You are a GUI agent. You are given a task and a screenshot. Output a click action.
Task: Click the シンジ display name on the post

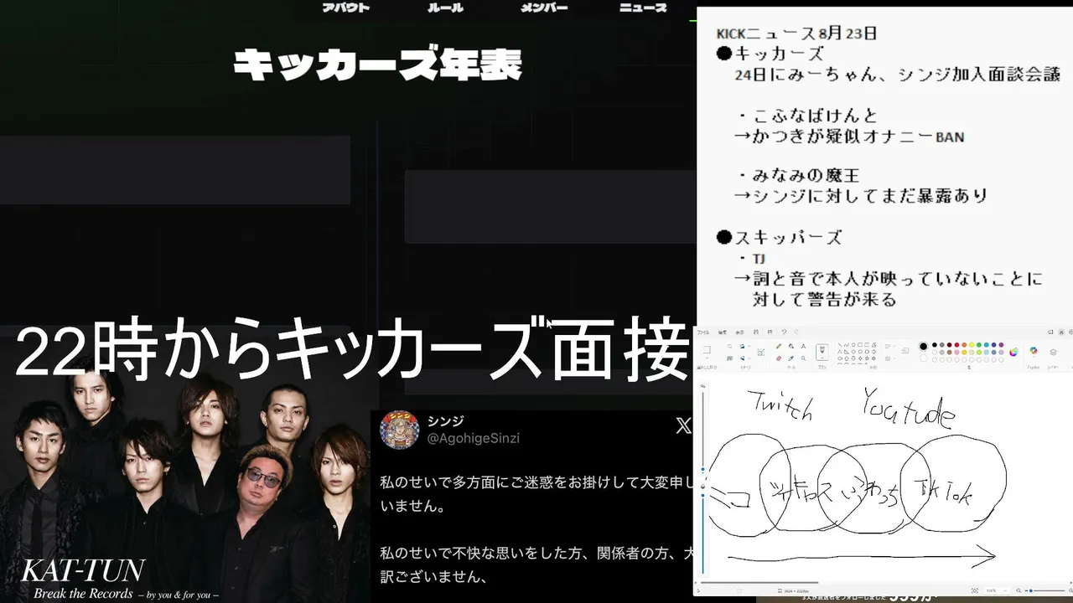coord(445,420)
